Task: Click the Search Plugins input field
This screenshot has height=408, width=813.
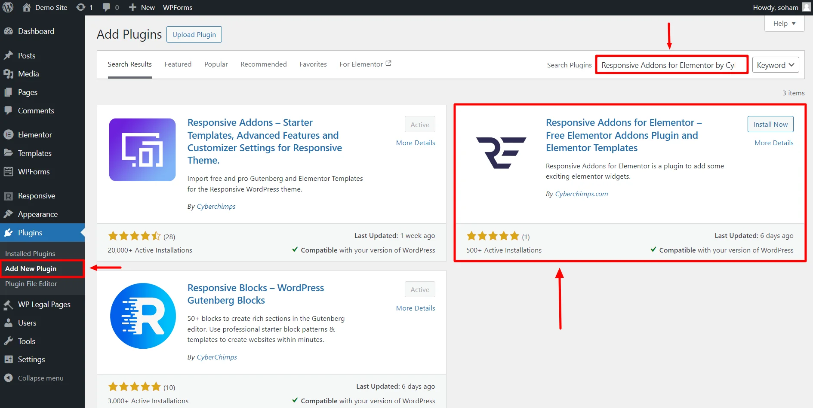Action: [x=671, y=65]
